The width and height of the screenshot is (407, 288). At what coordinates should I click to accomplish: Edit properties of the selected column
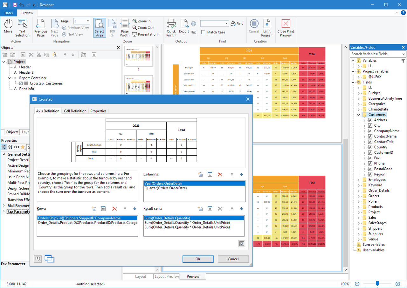[210, 174]
